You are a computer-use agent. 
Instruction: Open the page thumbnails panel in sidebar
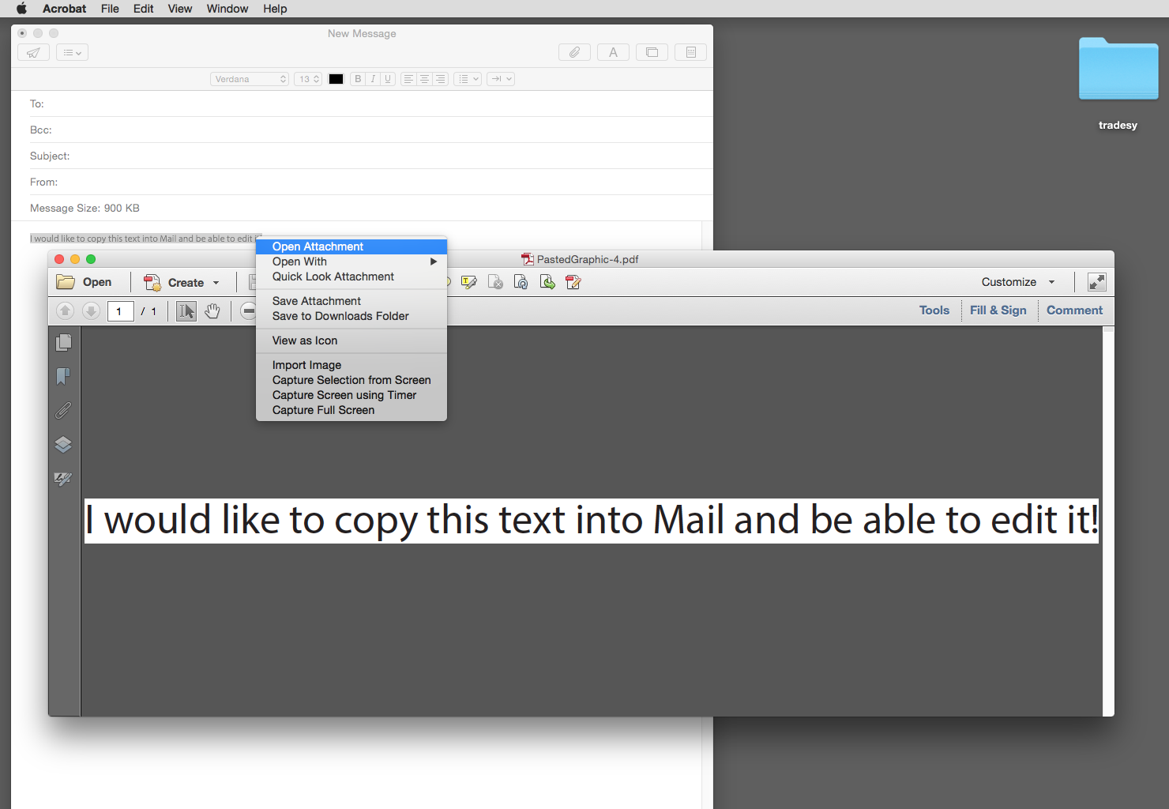point(64,342)
